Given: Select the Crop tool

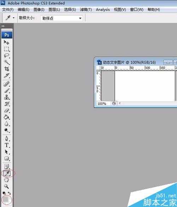Looking at the screenshot, I should pos(6,69).
